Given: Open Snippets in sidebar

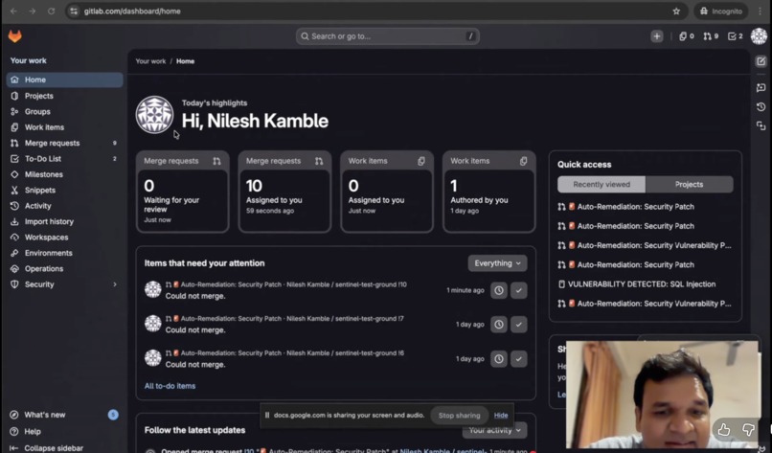Looking at the screenshot, I should point(64,190).
